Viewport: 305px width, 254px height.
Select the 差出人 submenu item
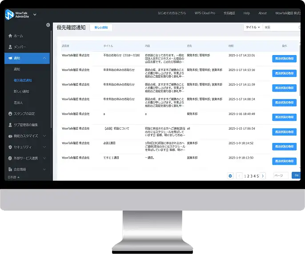pyautogui.click(x=18, y=103)
